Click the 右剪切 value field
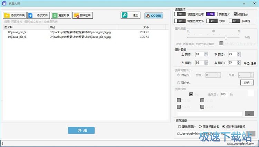259x147 pixels. click(232, 63)
